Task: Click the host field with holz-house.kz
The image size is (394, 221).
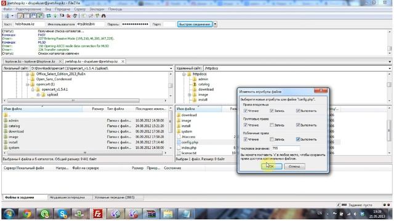Action: 29,25
